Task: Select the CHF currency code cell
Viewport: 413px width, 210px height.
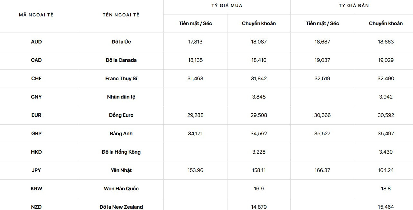Action: 36,78
